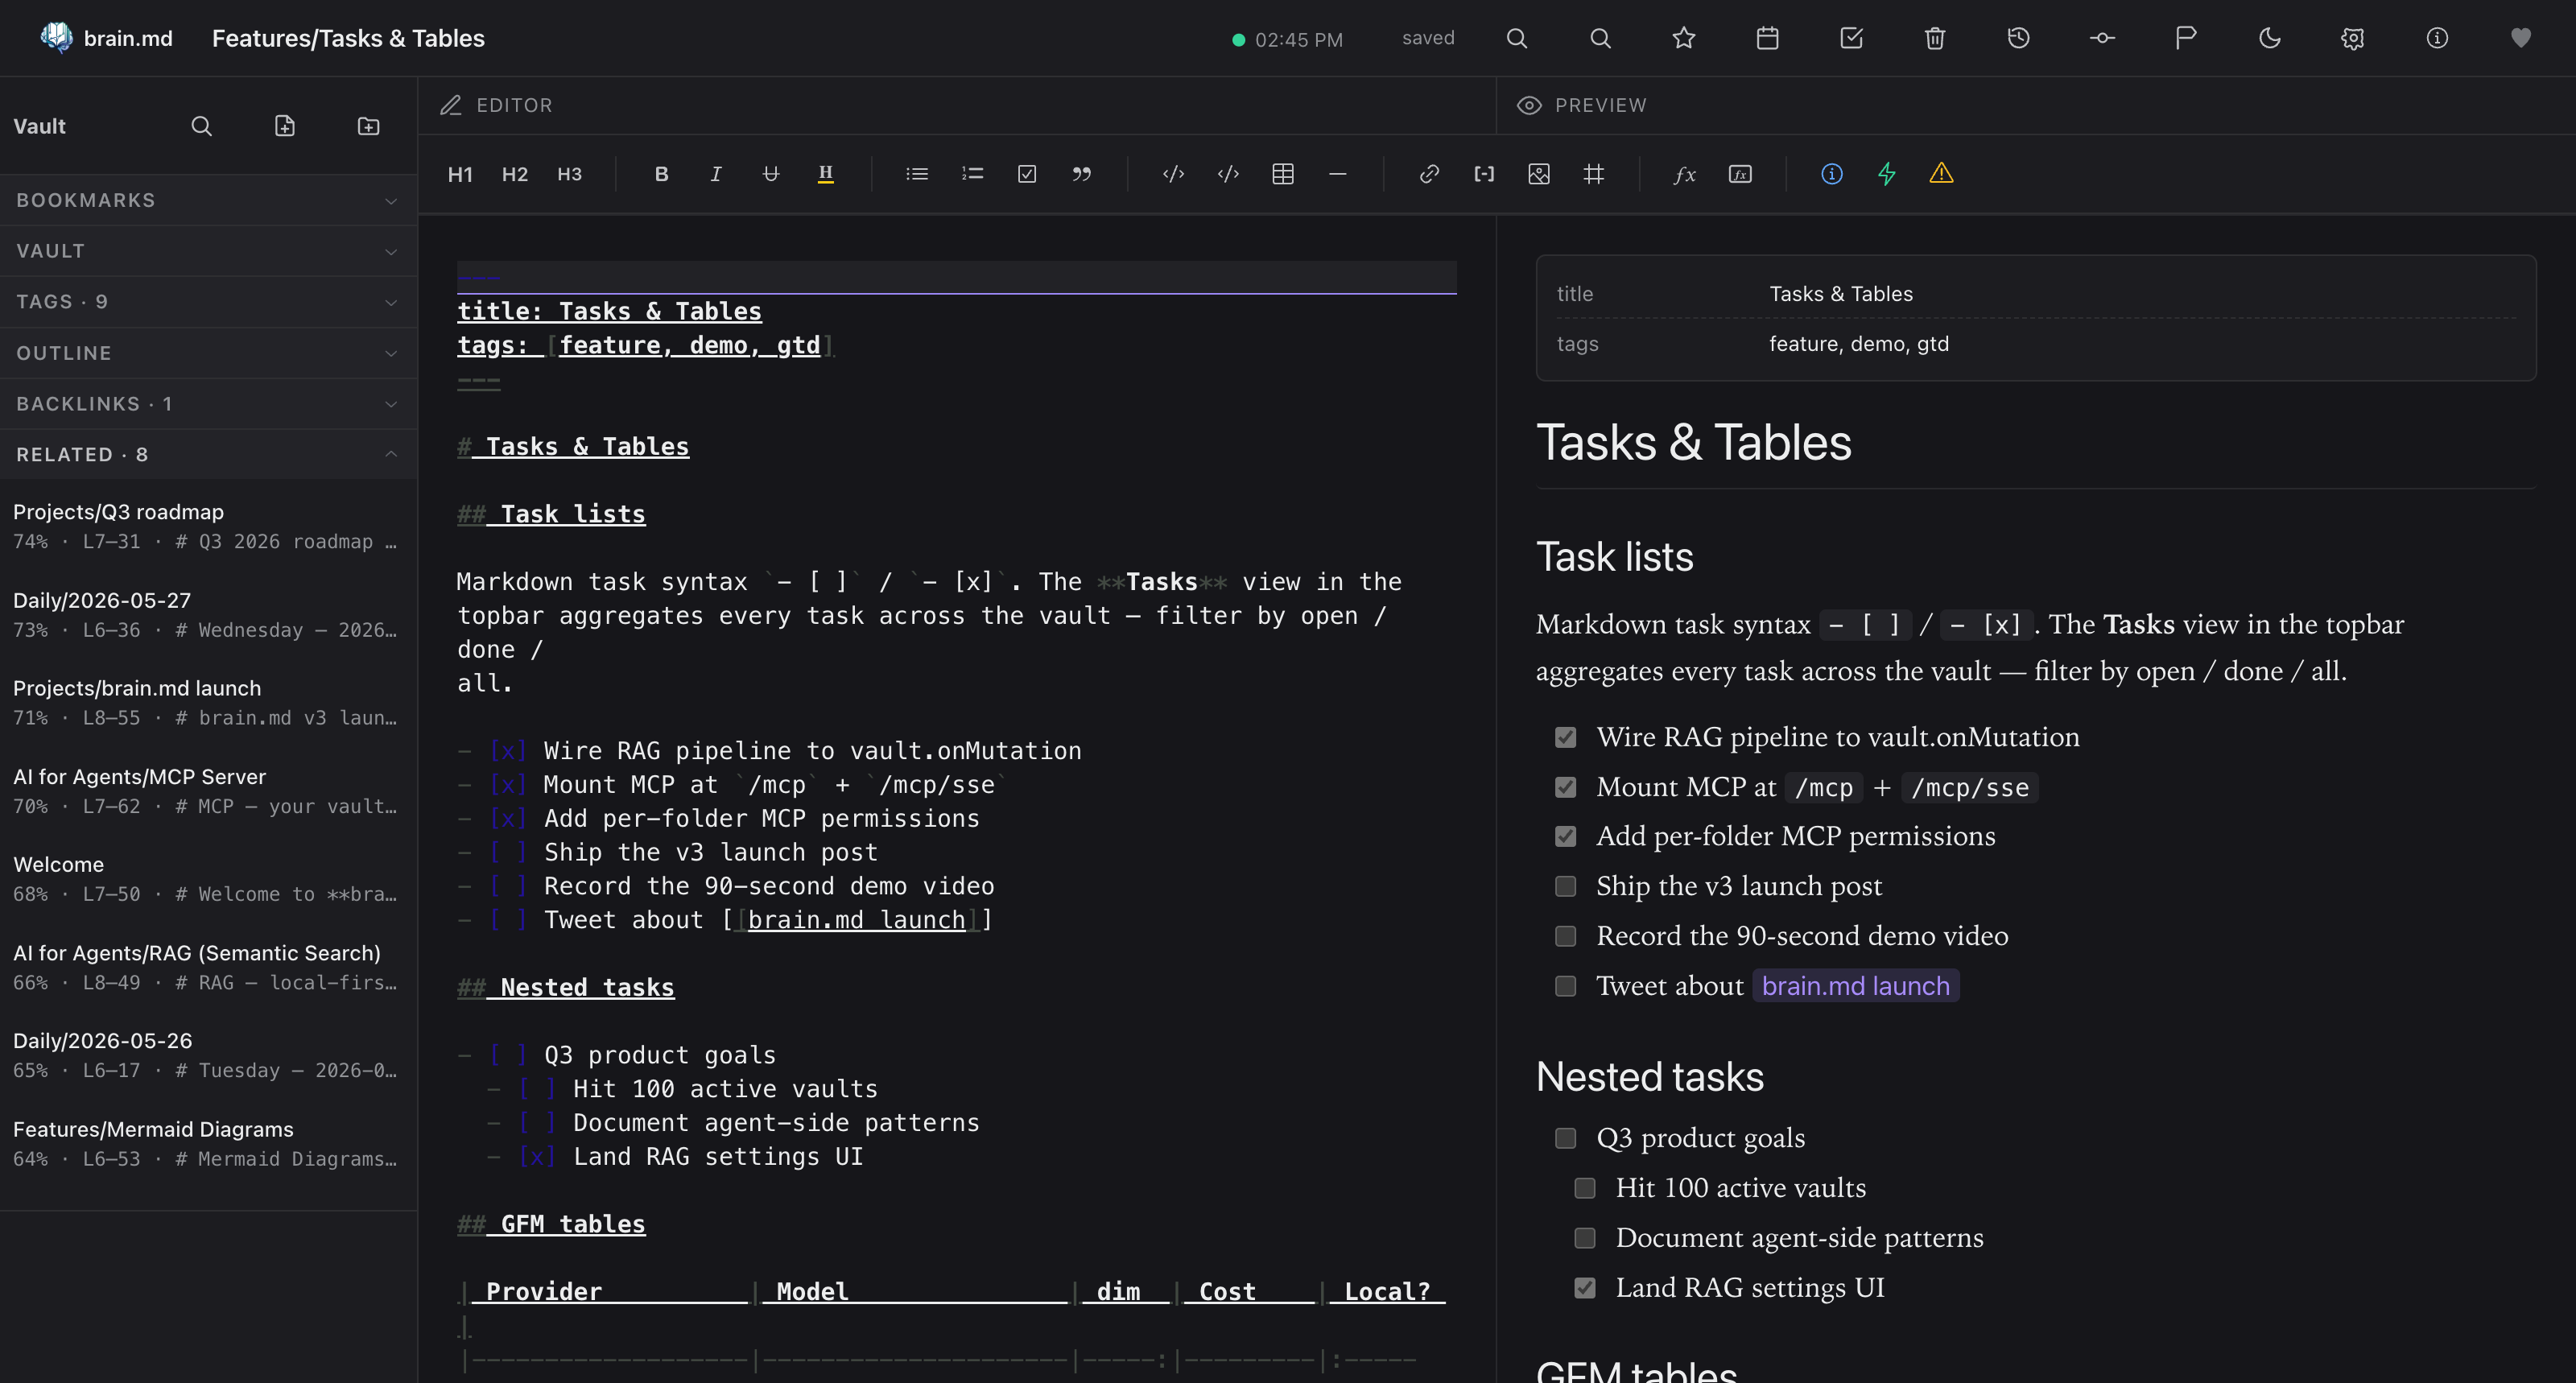Bookmark note with star icon
This screenshot has width=2576, height=1383.
coord(1684,38)
